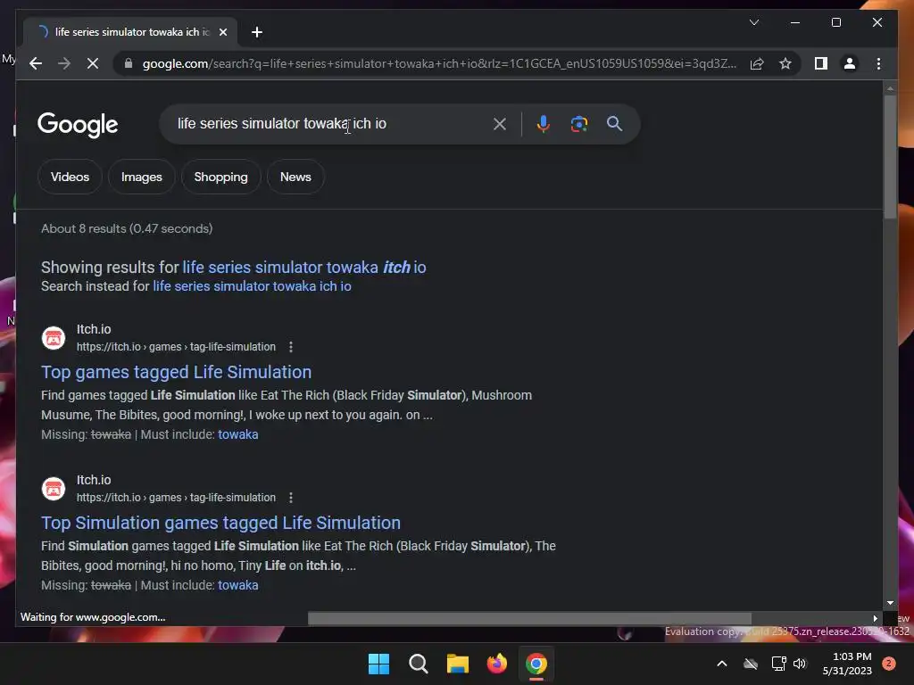This screenshot has height=685, width=914.
Task: View site information lock icon
Action: [129, 63]
